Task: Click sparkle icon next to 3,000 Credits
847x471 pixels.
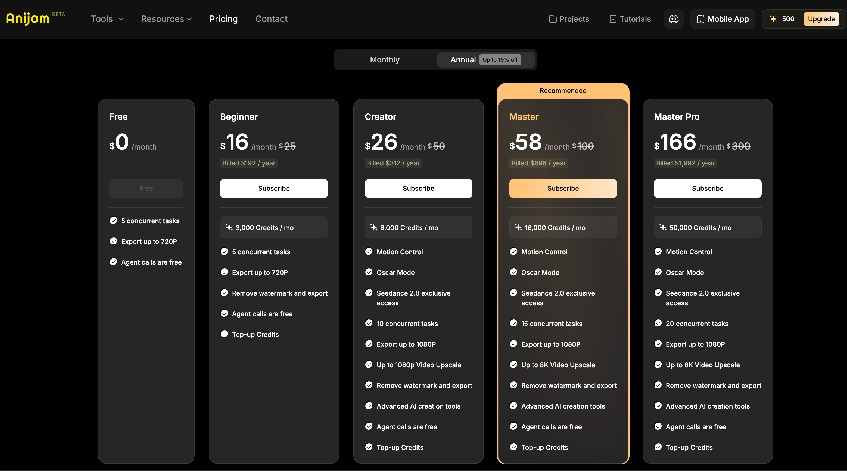Action: (229, 227)
